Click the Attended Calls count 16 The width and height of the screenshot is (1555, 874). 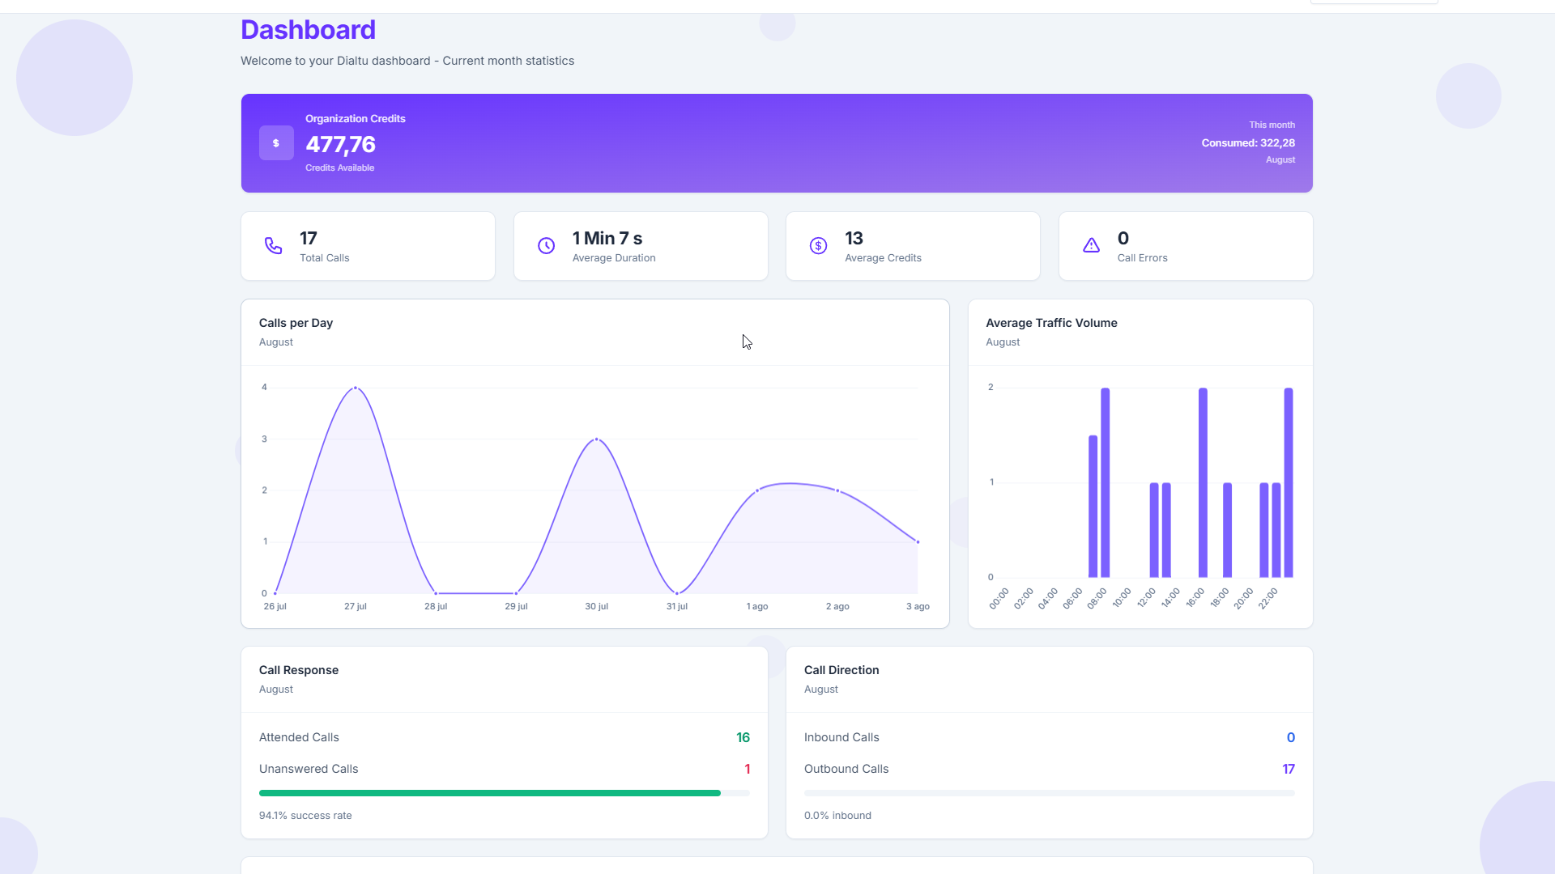click(x=743, y=737)
